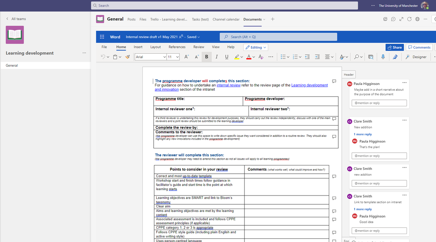The height and width of the screenshot is (242, 436).
Task: Open the font size 11 dropdown
Action: [173, 57]
